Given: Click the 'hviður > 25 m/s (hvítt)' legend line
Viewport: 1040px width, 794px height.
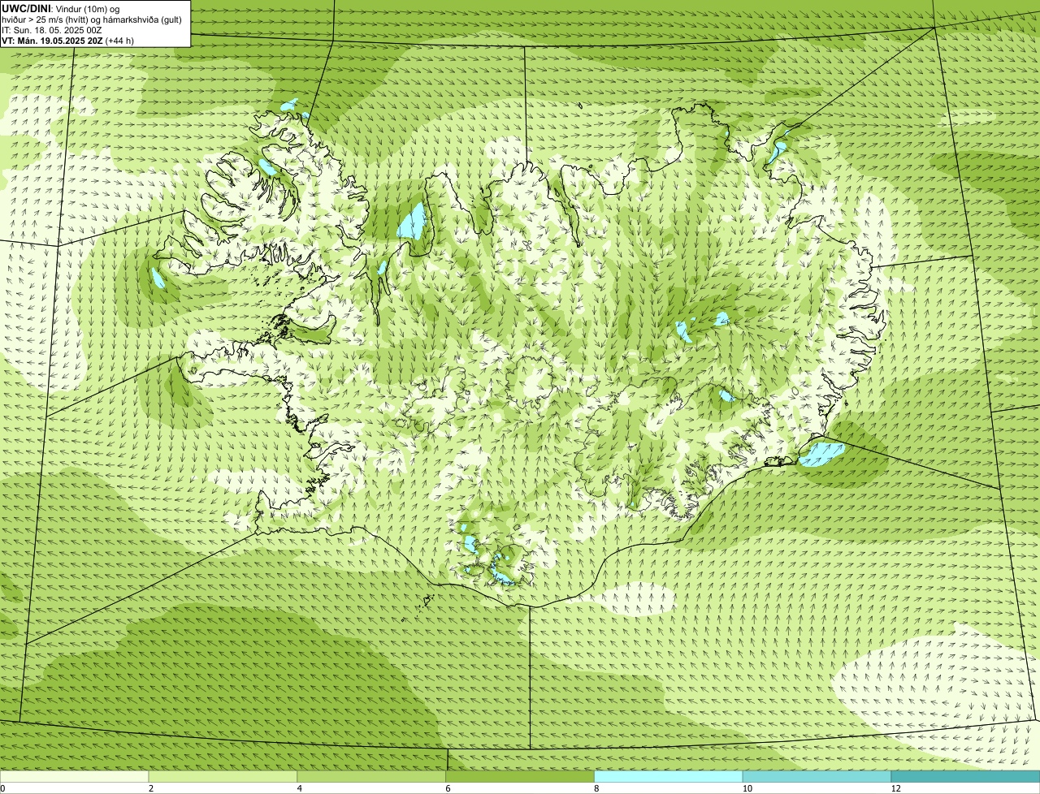Looking at the screenshot, I should (92, 19).
